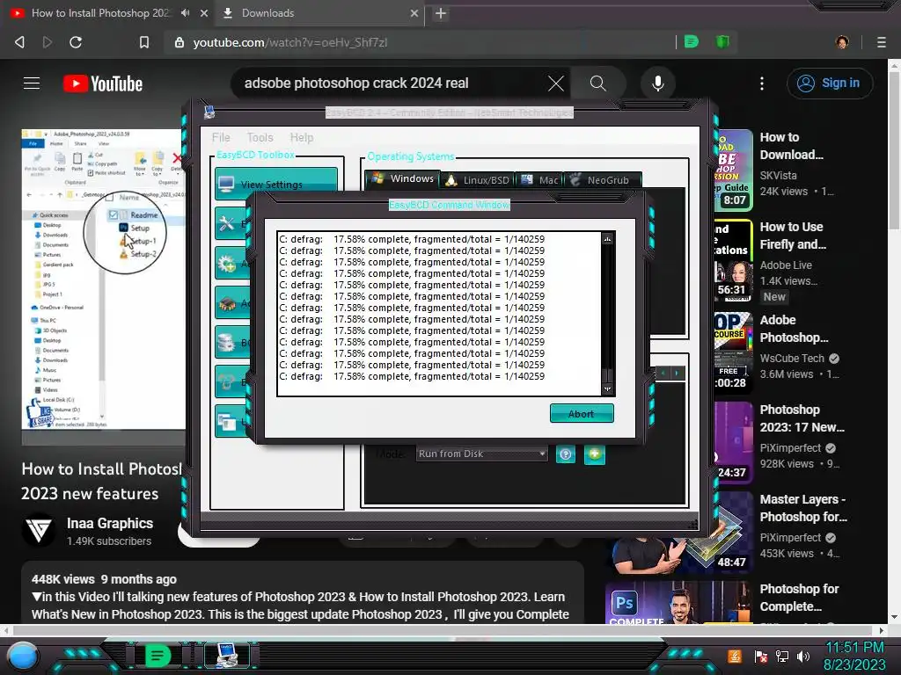Bookmark this page with the bookmark icon
901x675 pixels.
click(x=144, y=42)
